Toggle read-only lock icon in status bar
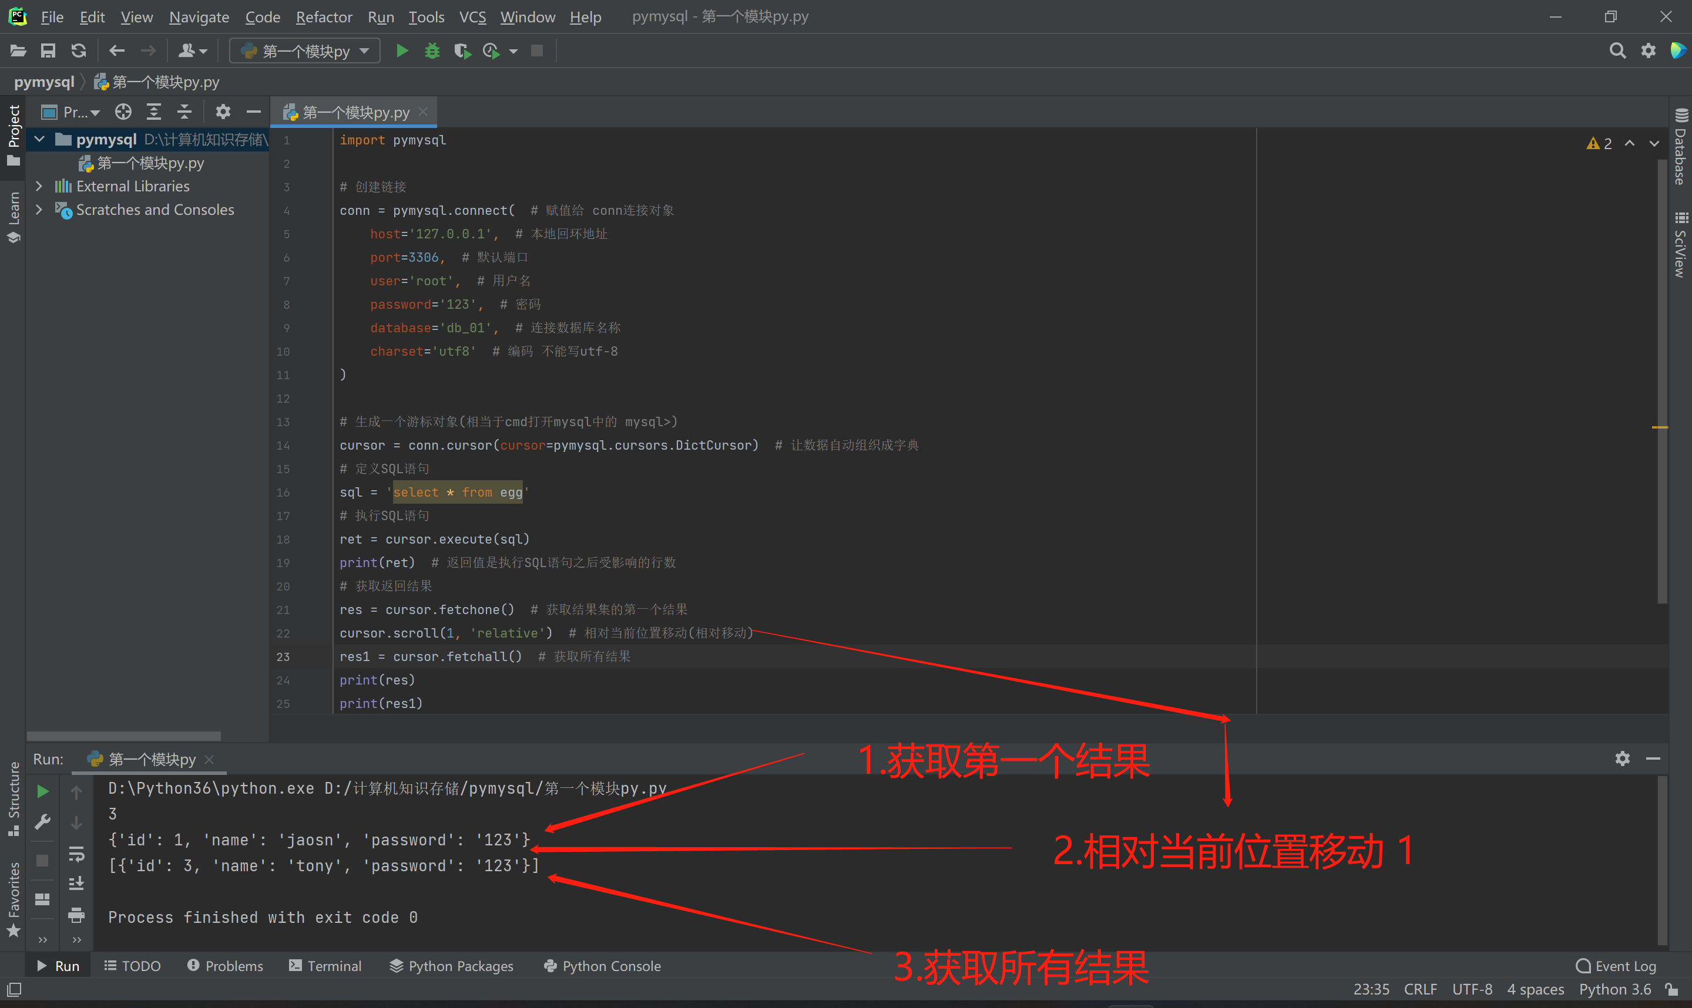Viewport: 1692px width, 1008px height. click(x=1671, y=990)
